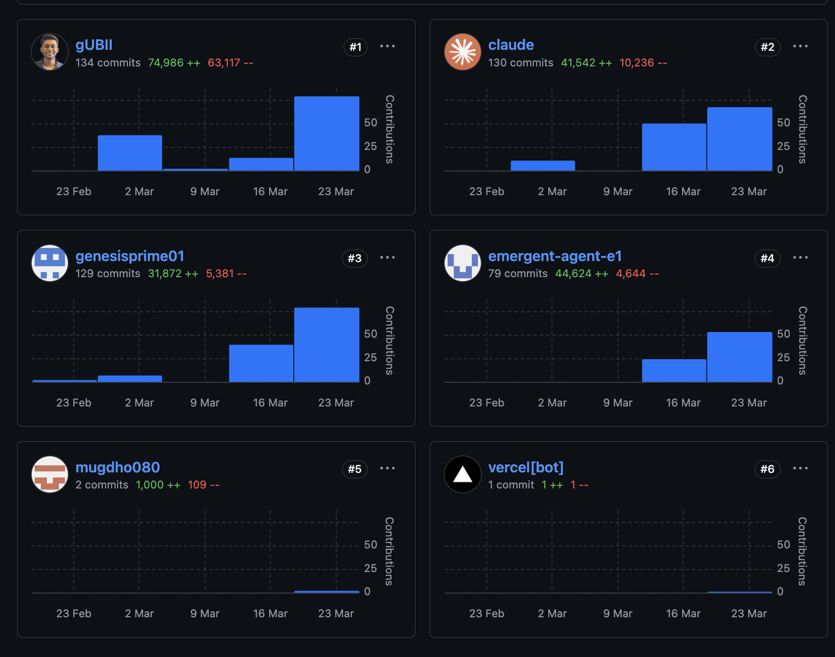Click gUBII's profile avatar photo

pos(49,52)
